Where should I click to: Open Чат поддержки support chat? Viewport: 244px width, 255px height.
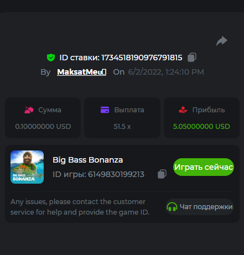coord(200,207)
